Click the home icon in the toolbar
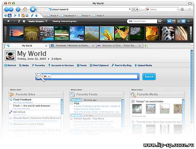The image size is (196, 149). (x=25, y=9)
